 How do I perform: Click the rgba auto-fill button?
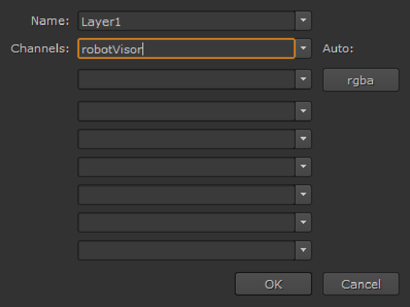pos(361,80)
